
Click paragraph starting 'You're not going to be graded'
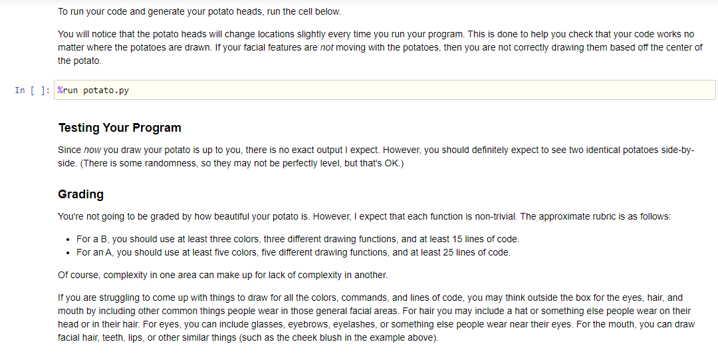[x=364, y=217]
